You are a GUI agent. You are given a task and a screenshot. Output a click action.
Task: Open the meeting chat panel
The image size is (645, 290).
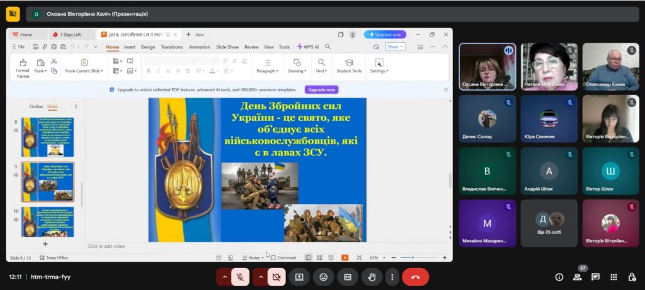coord(595,277)
